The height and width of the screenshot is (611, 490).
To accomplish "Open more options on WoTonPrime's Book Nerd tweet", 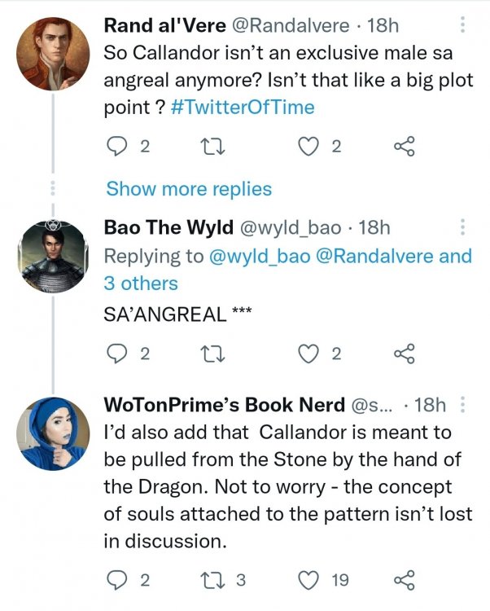I will coord(463,405).
